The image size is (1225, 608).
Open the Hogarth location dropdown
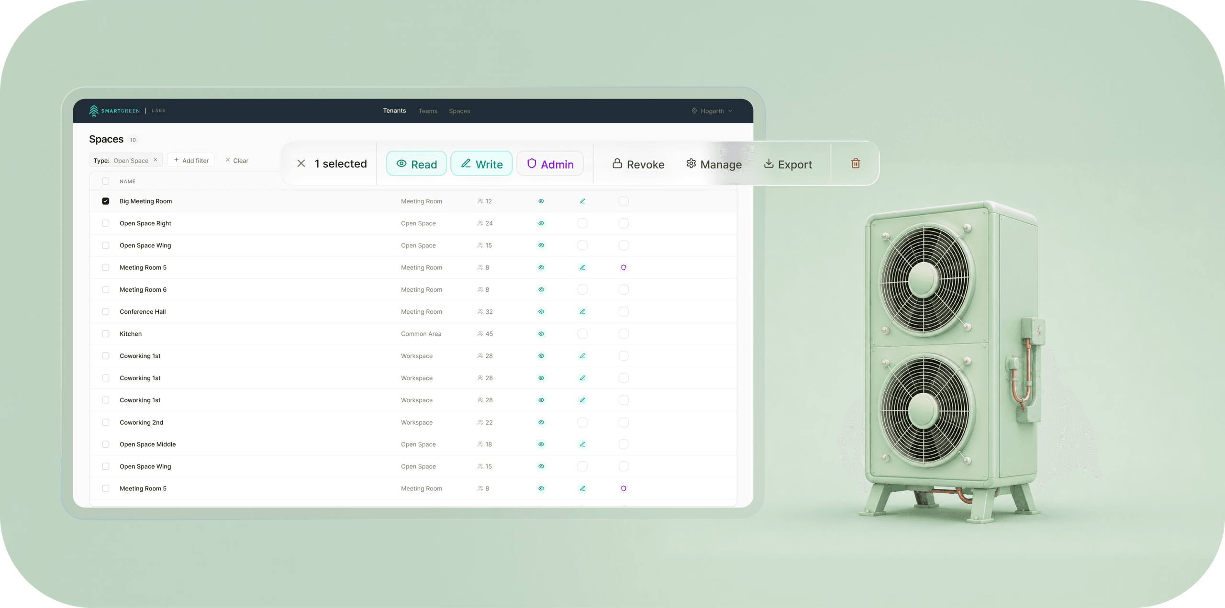(712, 111)
